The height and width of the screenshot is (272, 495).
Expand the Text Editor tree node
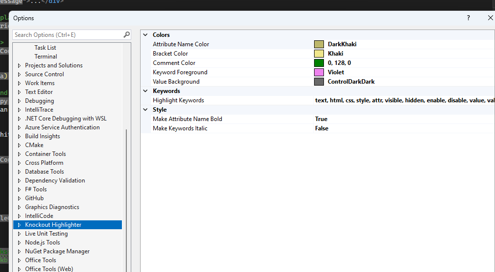20,92
